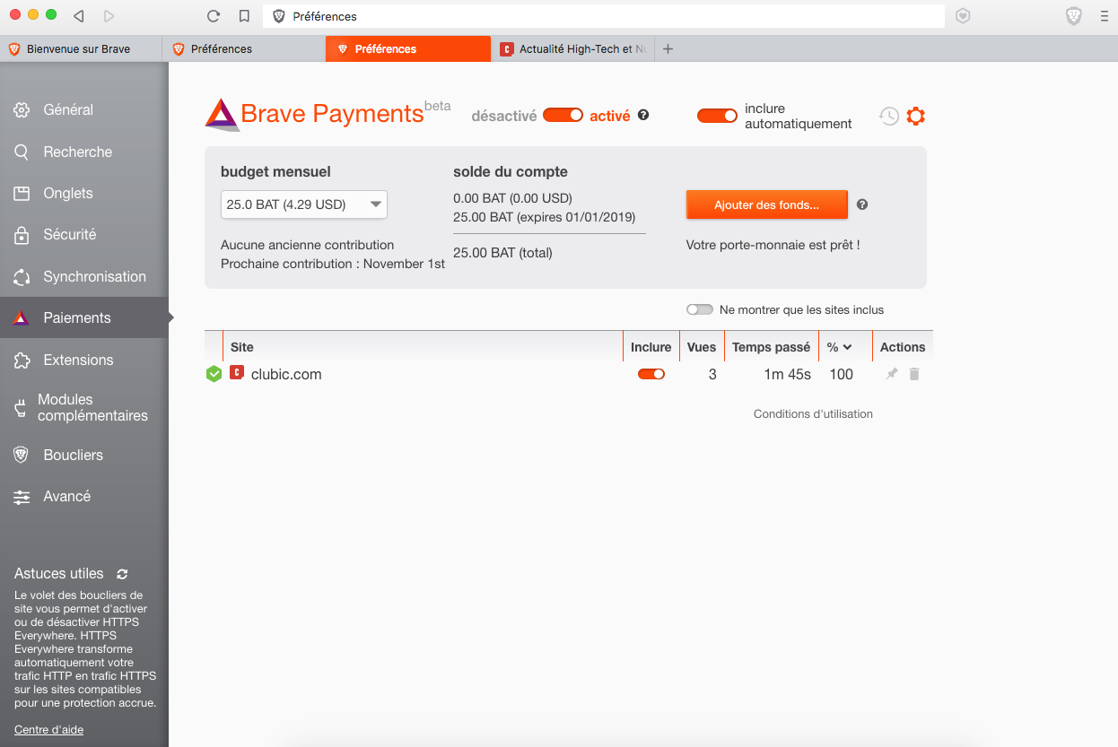This screenshot has height=747, width=1118.
Task: Open the Avancé settings section
Action: [84, 497]
